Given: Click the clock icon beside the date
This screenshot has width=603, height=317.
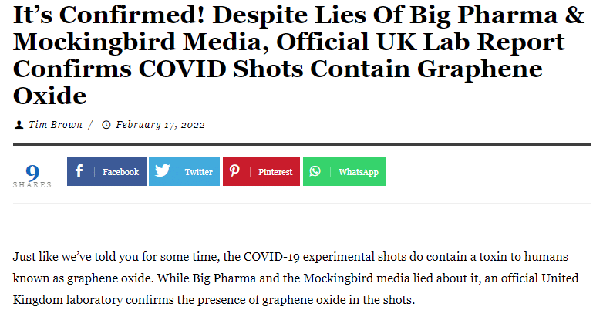Looking at the screenshot, I should point(106,125).
